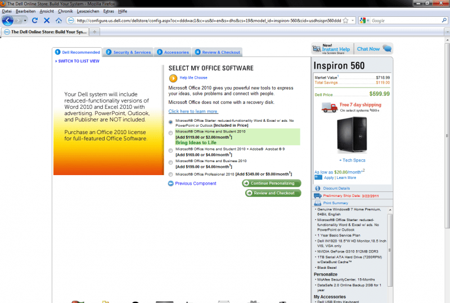450x303 pixels.
Task: Switch to Accessories tab
Action: 173,52
